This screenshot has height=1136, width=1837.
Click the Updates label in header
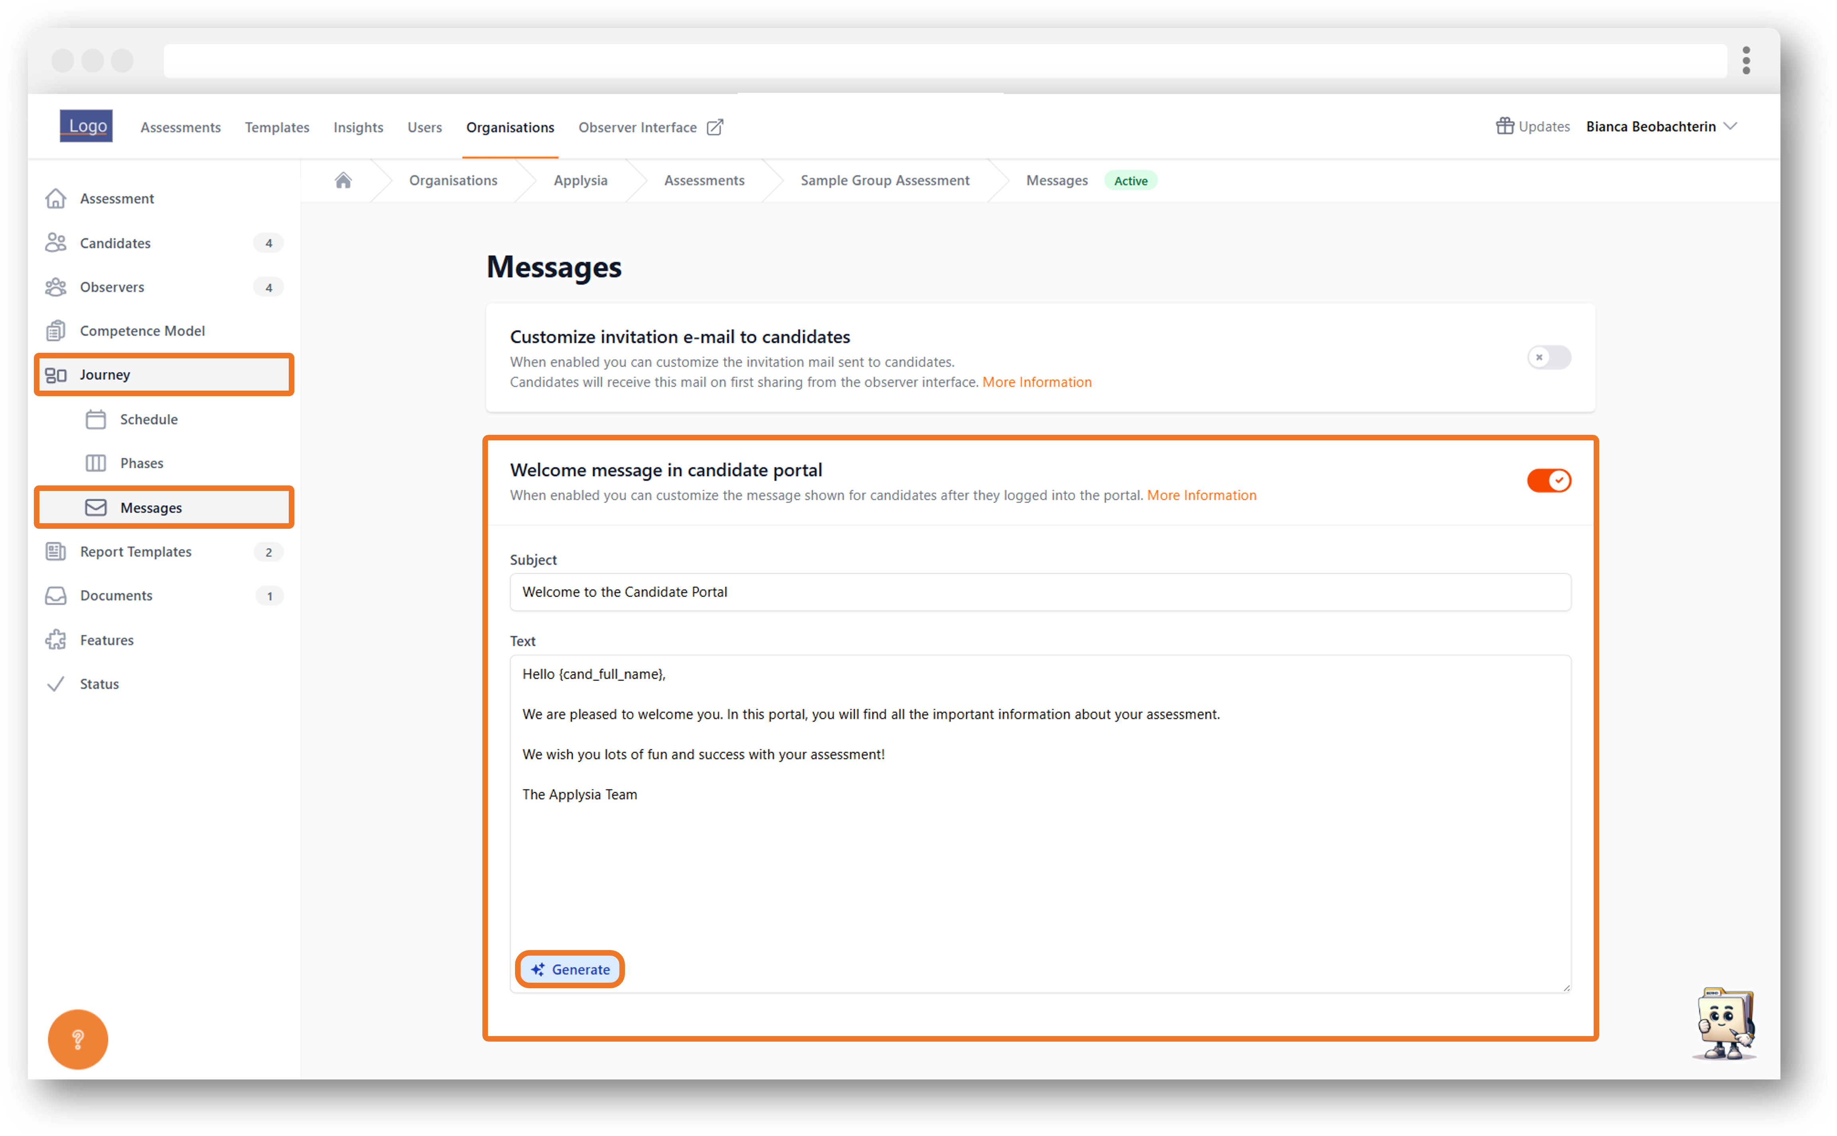tap(1544, 126)
